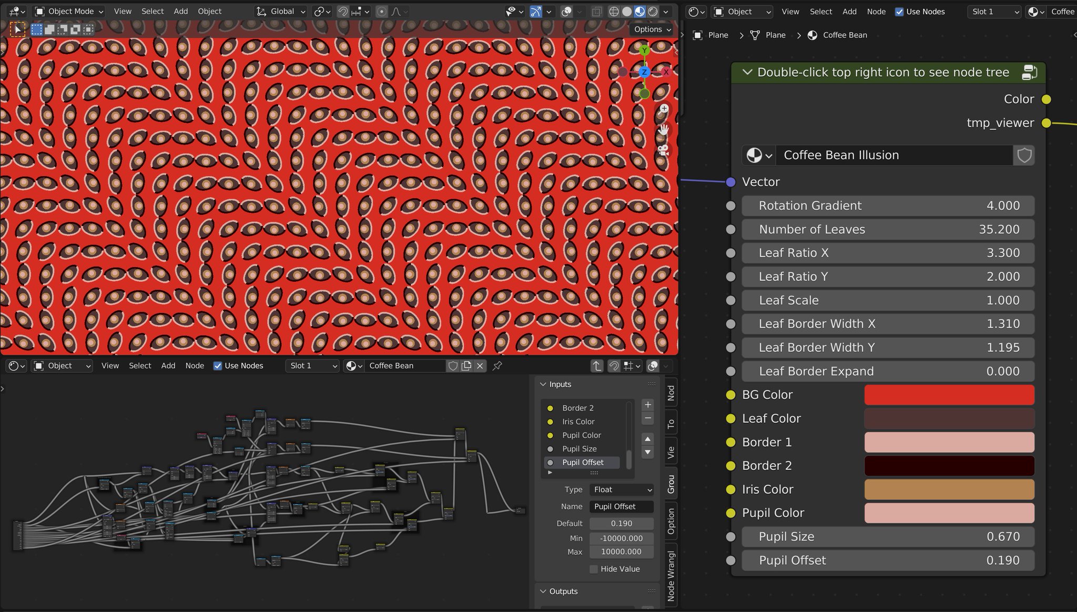Toggle snapping magnet in the shader editor
This screenshot has width=1077, height=612.
click(x=615, y=366)
